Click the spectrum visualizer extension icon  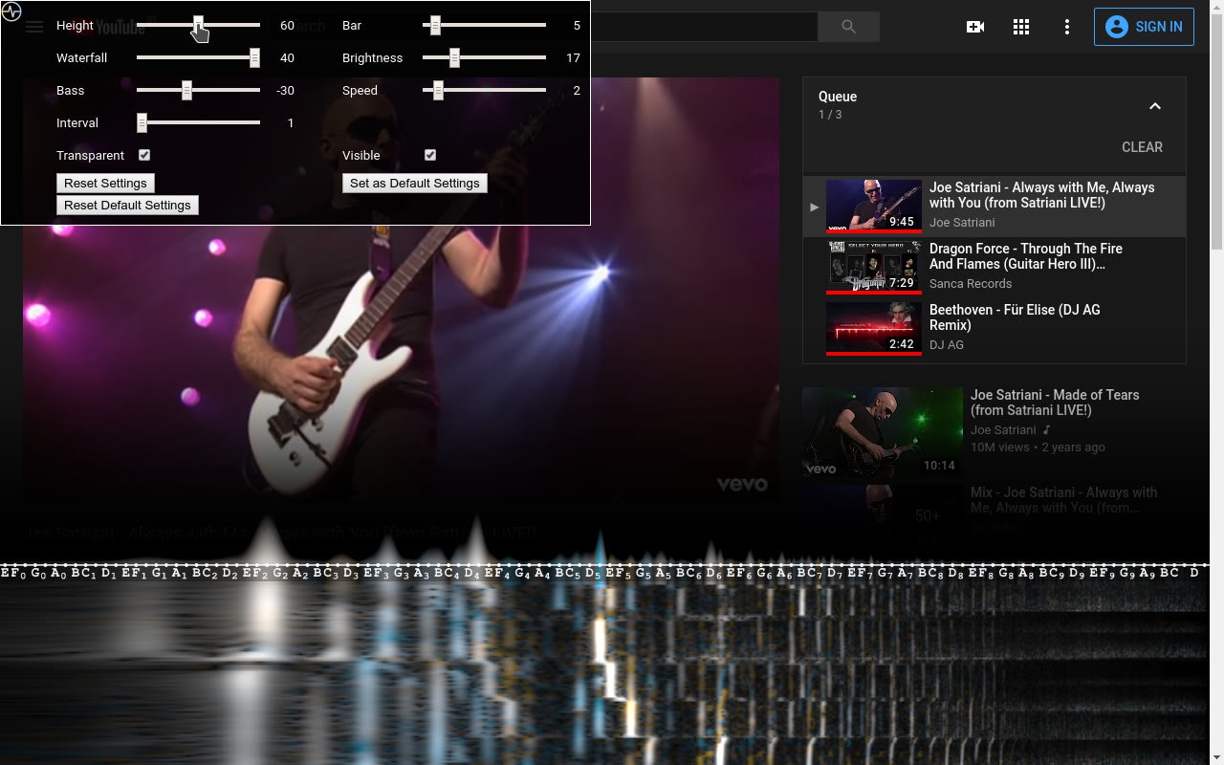[x=11, y=11]
